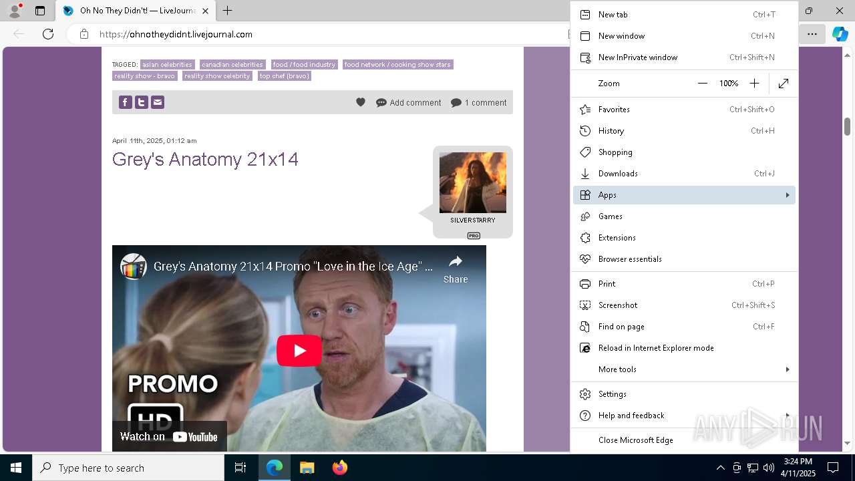Open the Windows Start menu
The width and height of the screenshot is (855, 481).
16,468
